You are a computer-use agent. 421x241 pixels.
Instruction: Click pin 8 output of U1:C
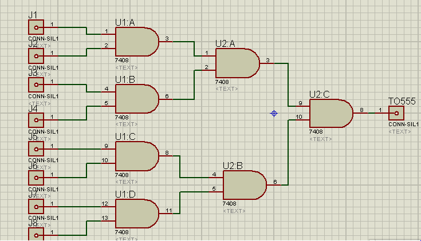[166, 155]
